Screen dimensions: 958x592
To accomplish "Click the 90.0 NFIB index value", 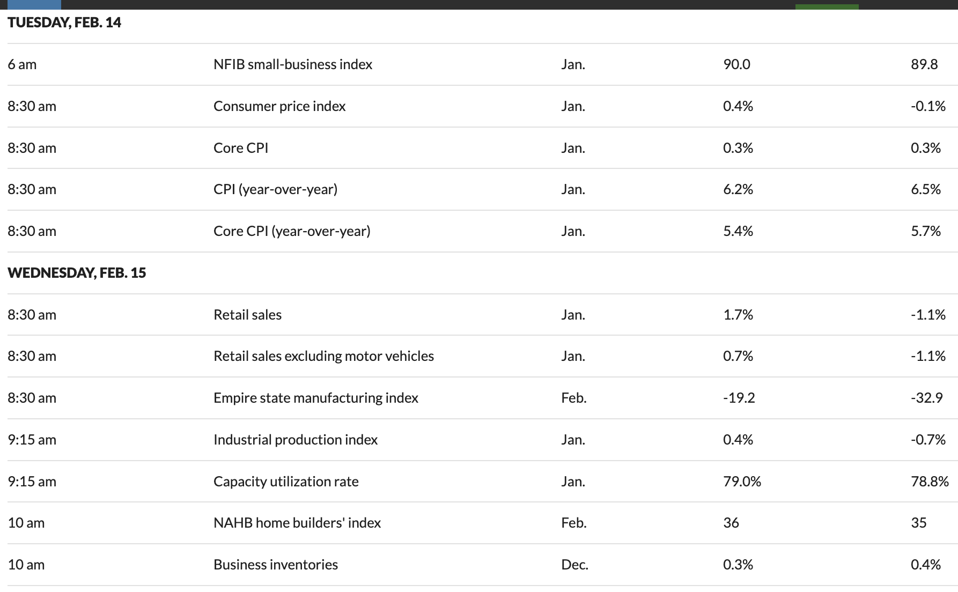I will (x=736, y=64).
